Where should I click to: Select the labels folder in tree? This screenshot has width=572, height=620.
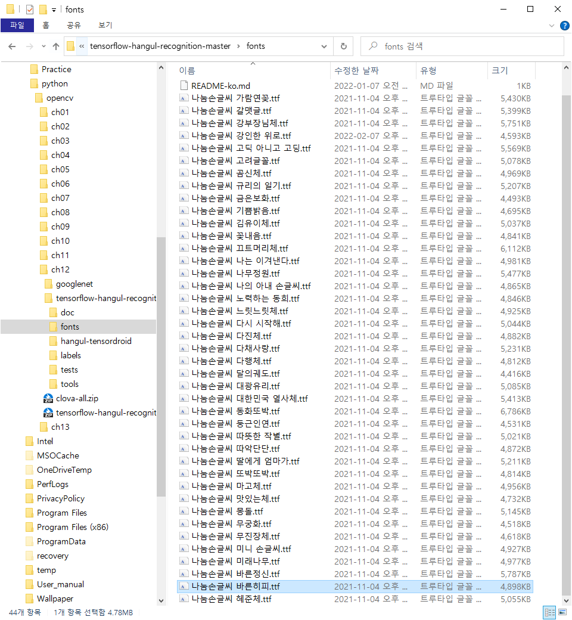coord(71,355)
